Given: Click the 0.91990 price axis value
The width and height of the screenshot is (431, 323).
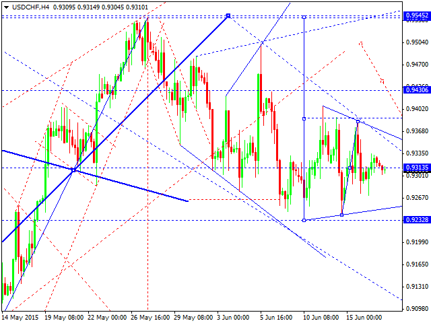Looking at the screenshot, I should click(x=417, y=242).
